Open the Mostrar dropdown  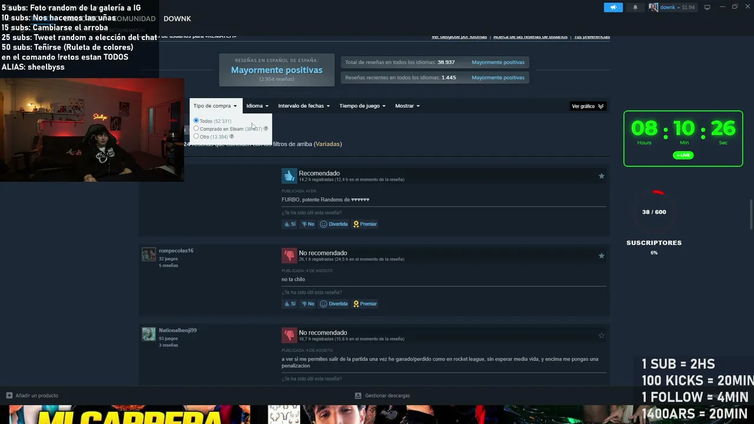pyautogui.click(x=407, y=106)
